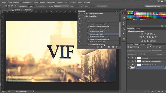The image size is (166, 93).
Task: Switch to the Стили tab
Action: coord(138,29)
